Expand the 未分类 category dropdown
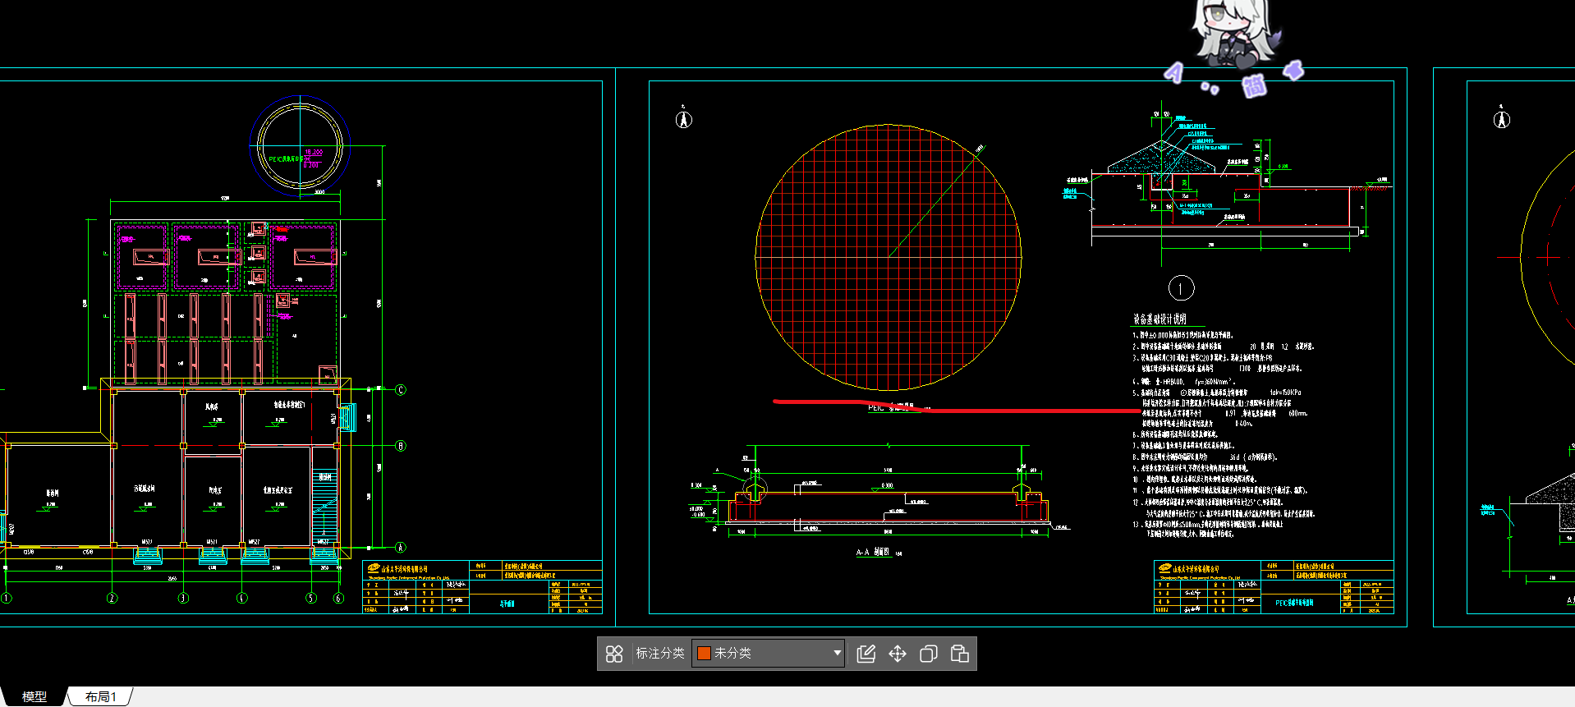This screenshot has width=1575, height=707. 837,654
